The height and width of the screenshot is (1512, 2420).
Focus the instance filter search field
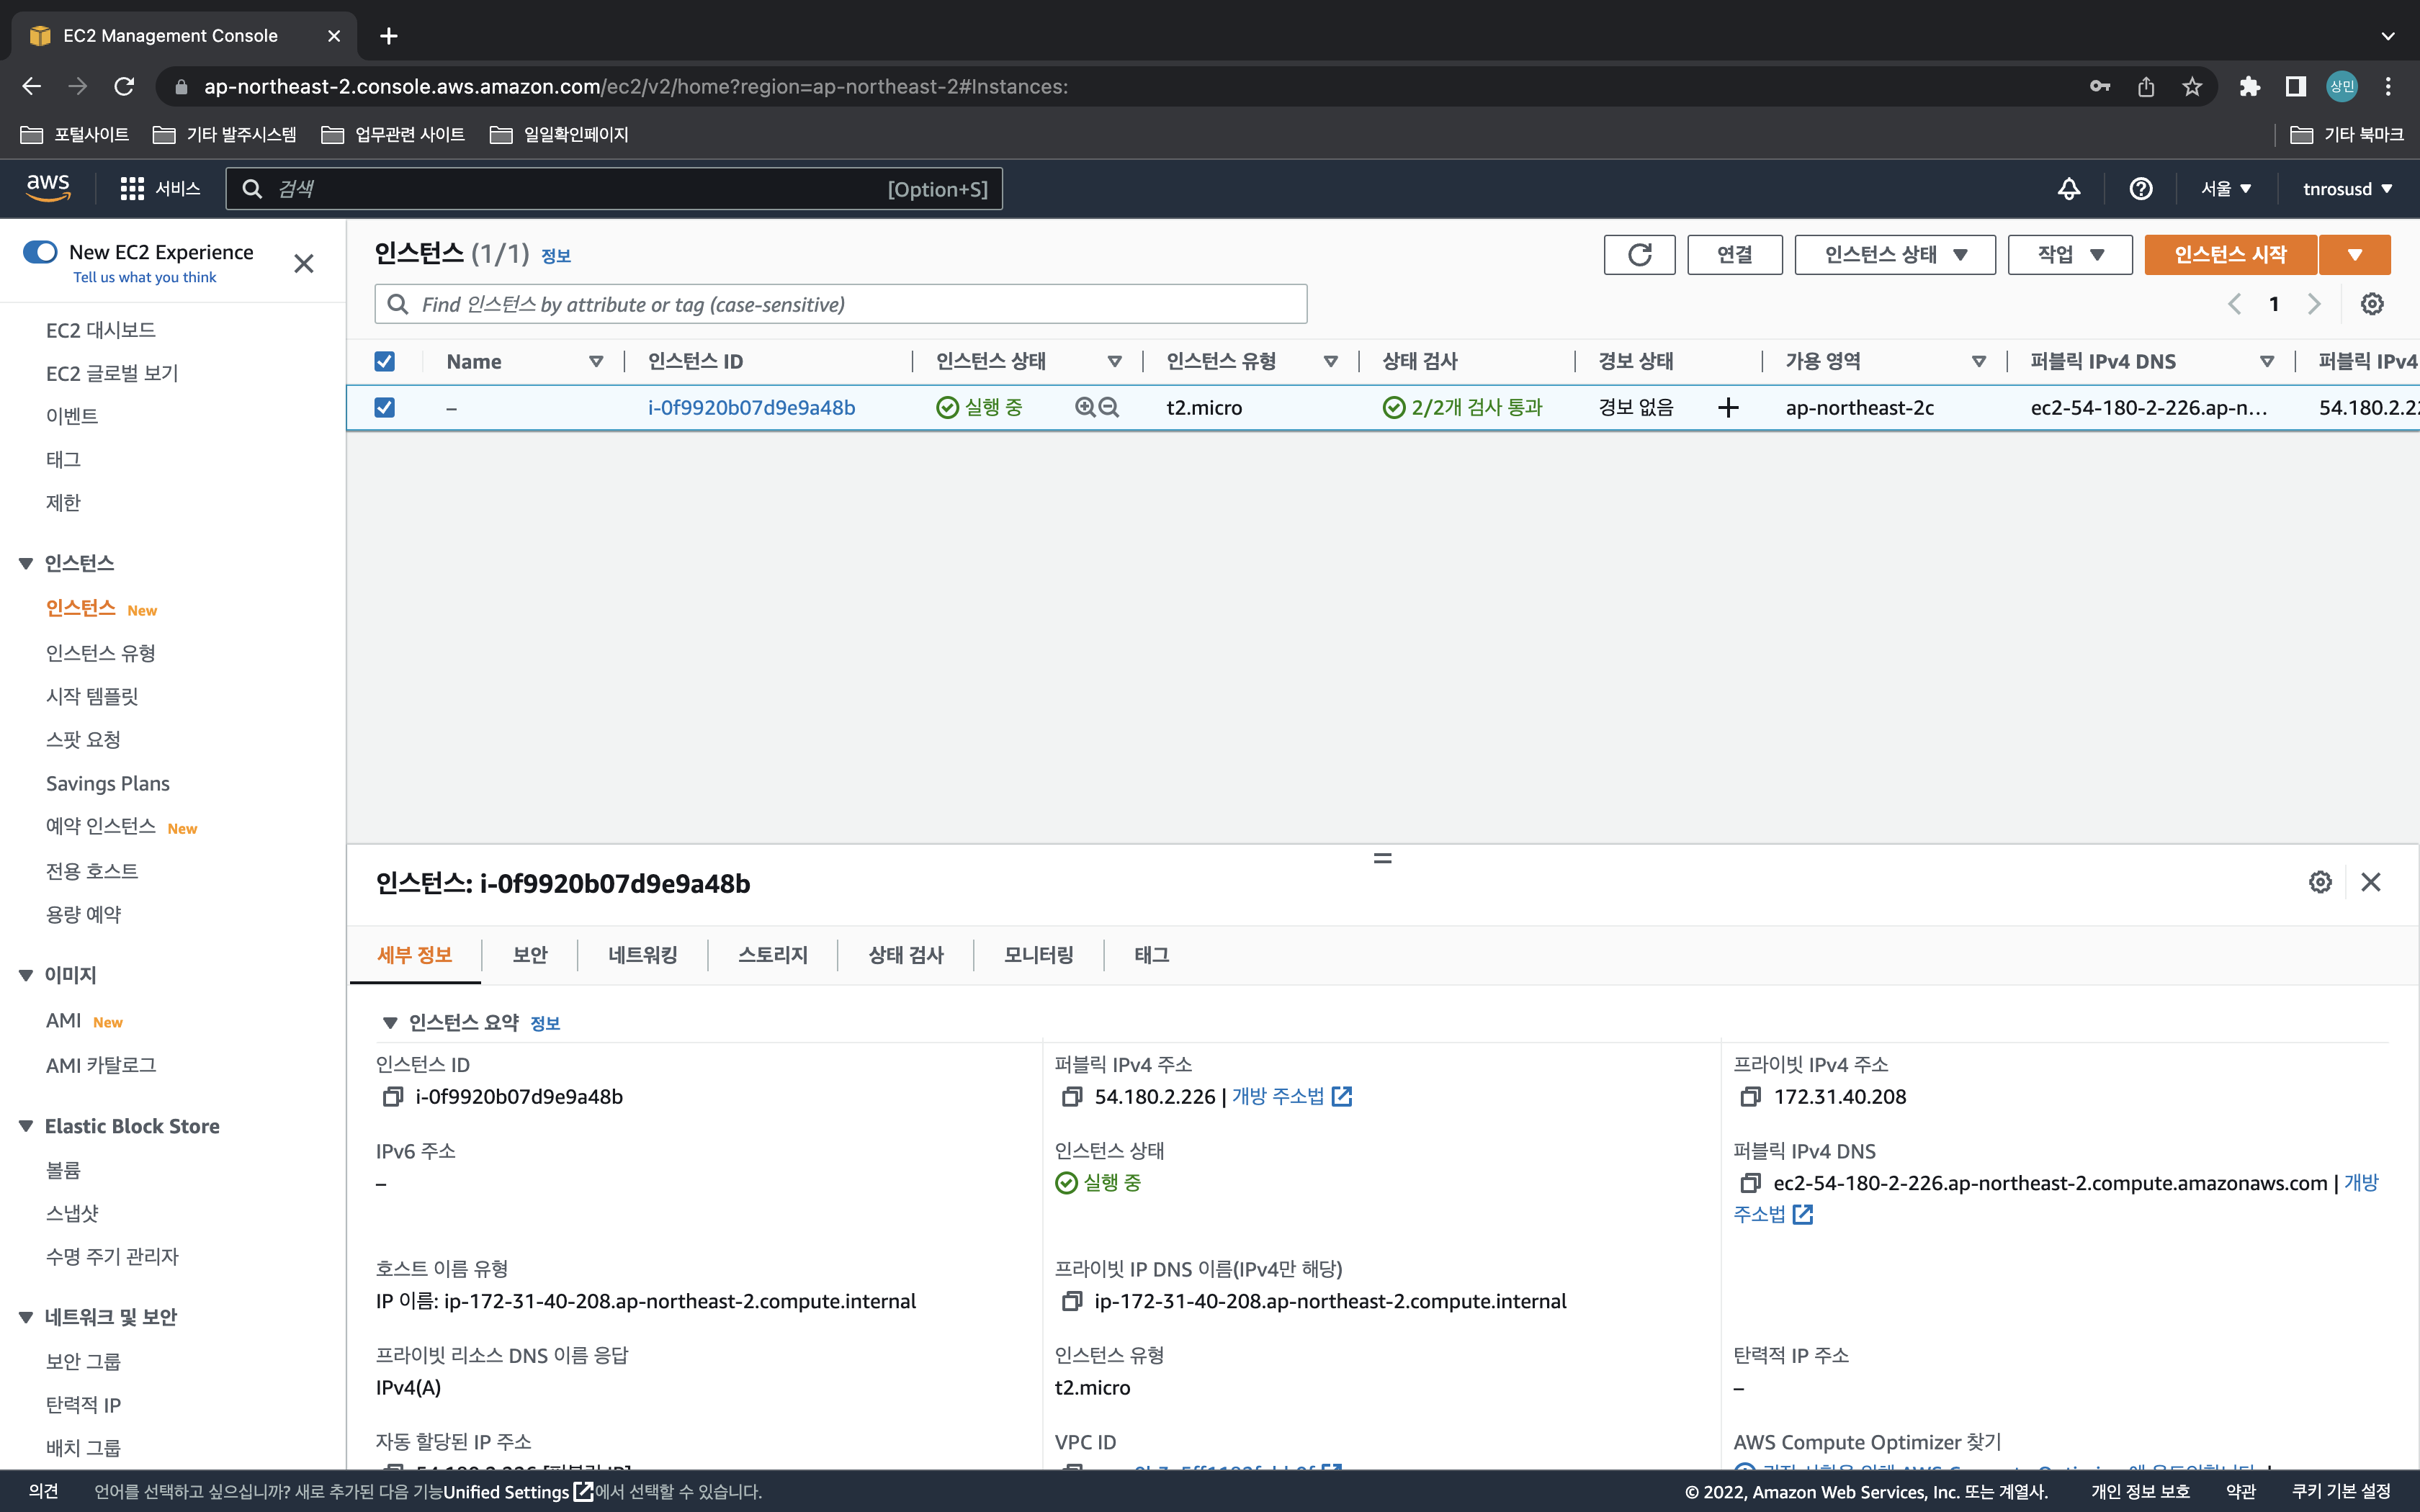[841, 304]
